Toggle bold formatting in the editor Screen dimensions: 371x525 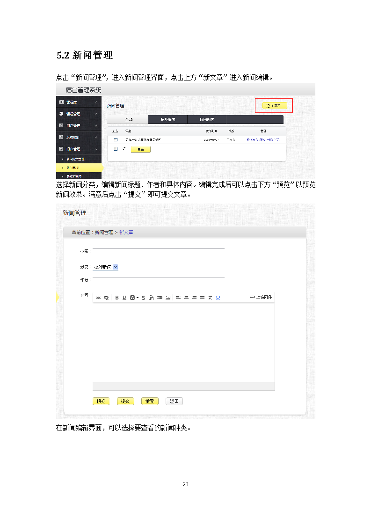(117, 298)
